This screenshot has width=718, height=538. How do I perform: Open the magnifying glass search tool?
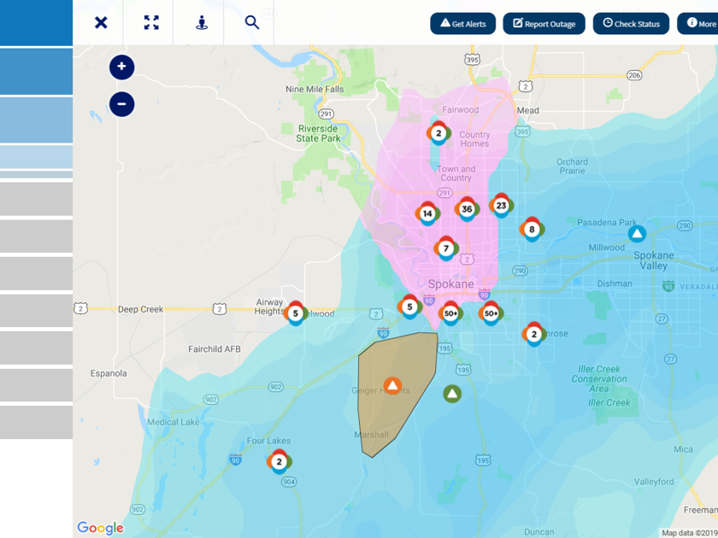tap(252, 22)
